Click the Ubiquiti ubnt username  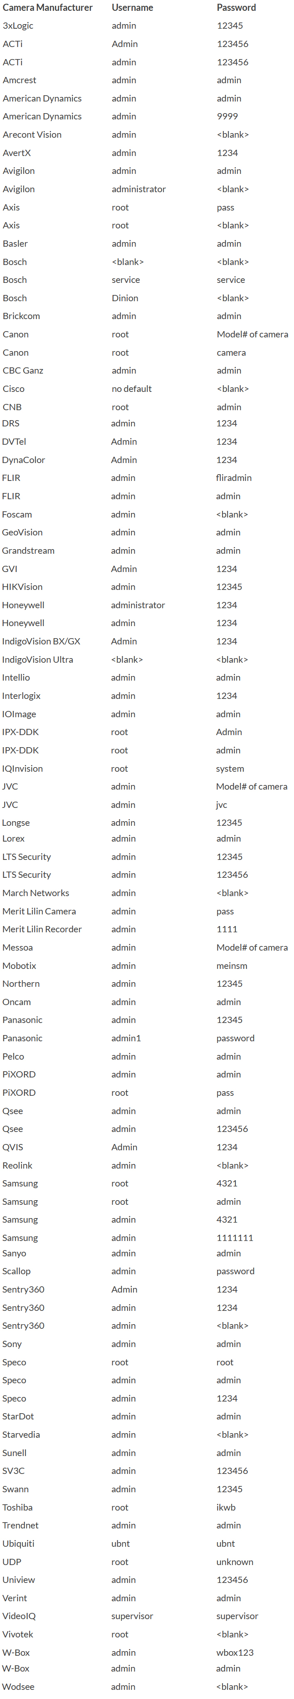[x=121, y=1544]
